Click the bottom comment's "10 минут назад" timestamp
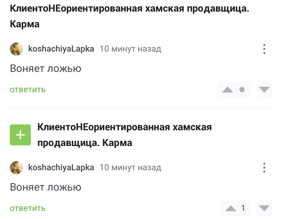 (x=130, y=167)
